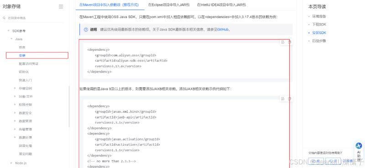Click the version 2.3.1 code line
Screen dimensions: 365x168
tap(117, 123)
